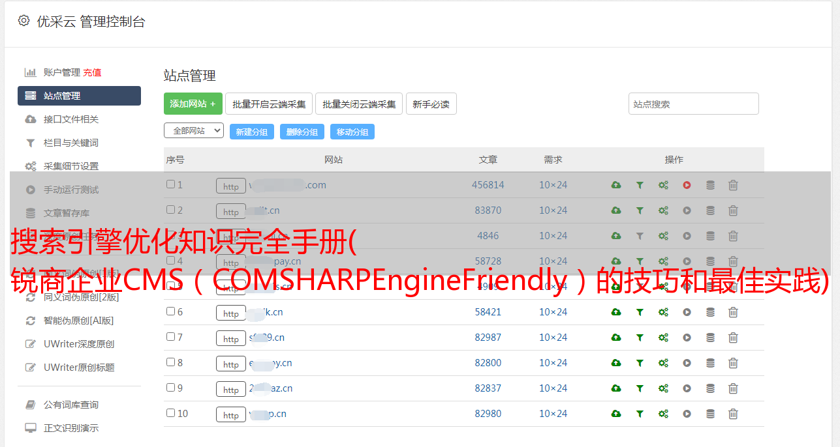Click article count 82837
This screenshot has height=447, width=840.
click(x=488, y=388)
